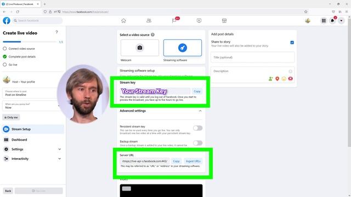This screenshot has height=197, width=351.
Task: Open the Pages flag icon with badge
Action: tap(174, 21)
